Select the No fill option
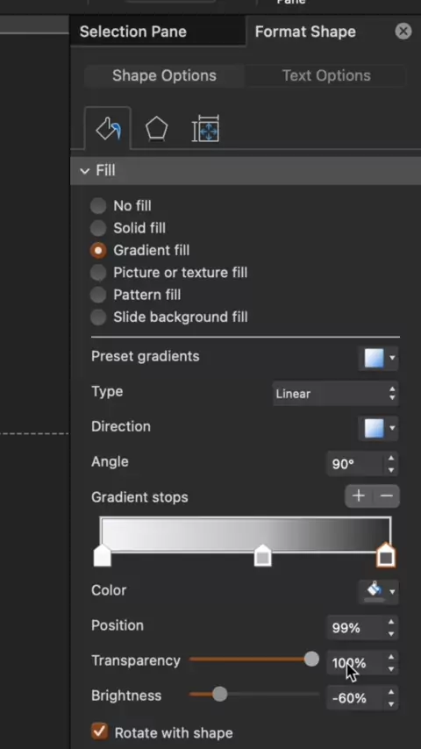Image resolution: width=421 pixels, height=749 pixels. click(121, 206)
